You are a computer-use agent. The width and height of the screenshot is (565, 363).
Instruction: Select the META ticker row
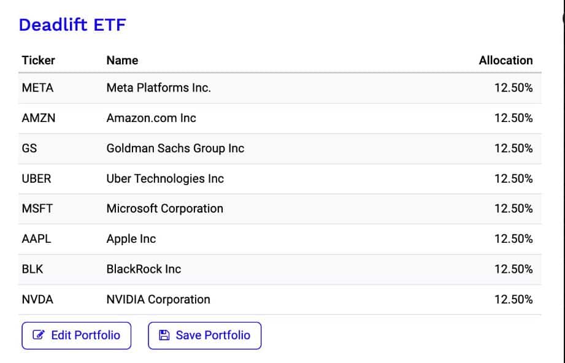37,88
